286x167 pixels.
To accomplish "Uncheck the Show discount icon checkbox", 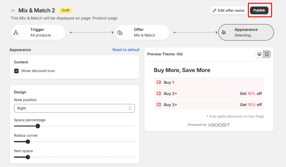I will 16,71.
